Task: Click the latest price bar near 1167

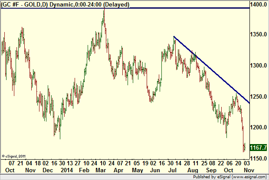Action: (245, 147)
